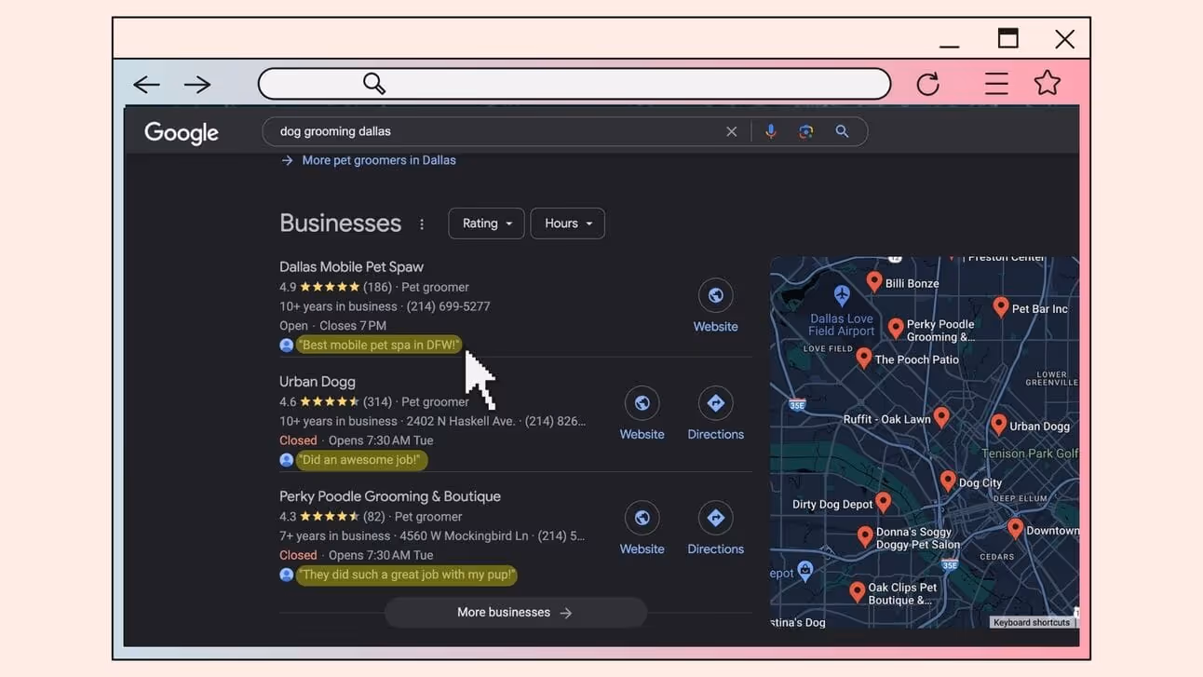Click the bookmark star icon
Viewport: 1203px width, 677px height.
tap(1048, 83)
